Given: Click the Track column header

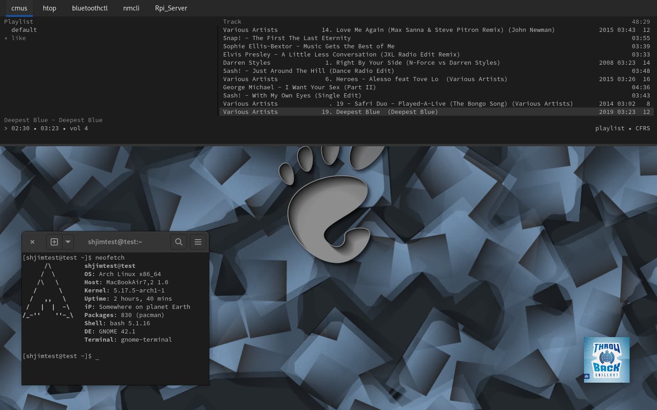Looking at the screenshot, I should (232, 22).
